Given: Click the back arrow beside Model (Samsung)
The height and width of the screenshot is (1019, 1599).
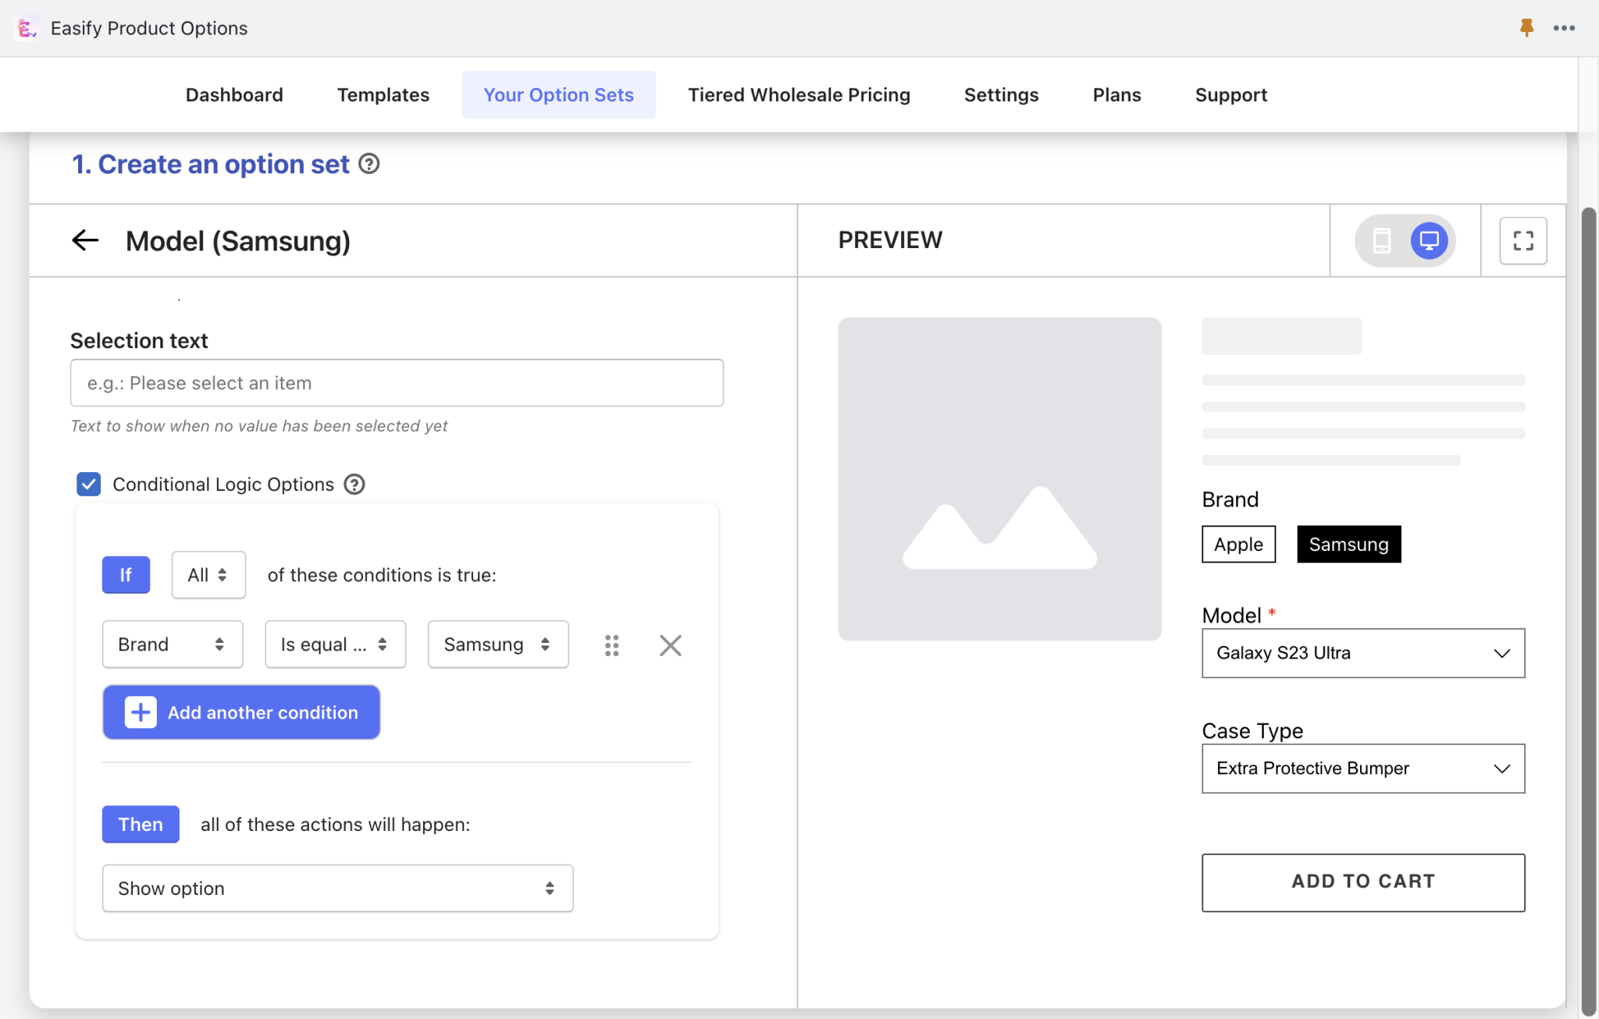Looking at the screenshot, I should (85, 240).
